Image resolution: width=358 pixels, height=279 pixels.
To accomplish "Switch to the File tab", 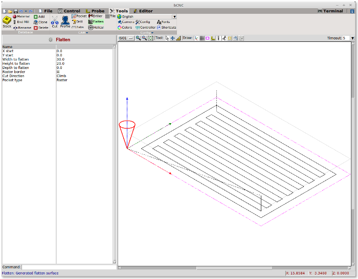I will (x=46, y=11).
